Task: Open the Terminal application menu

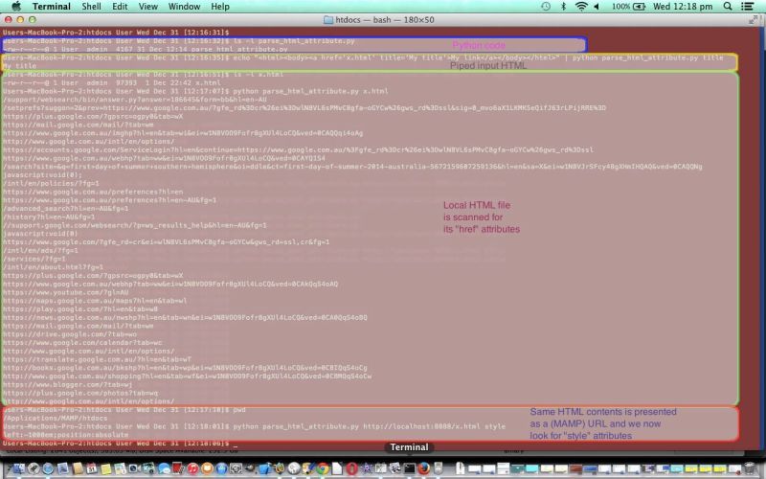Action: click(x=52, y=7)
